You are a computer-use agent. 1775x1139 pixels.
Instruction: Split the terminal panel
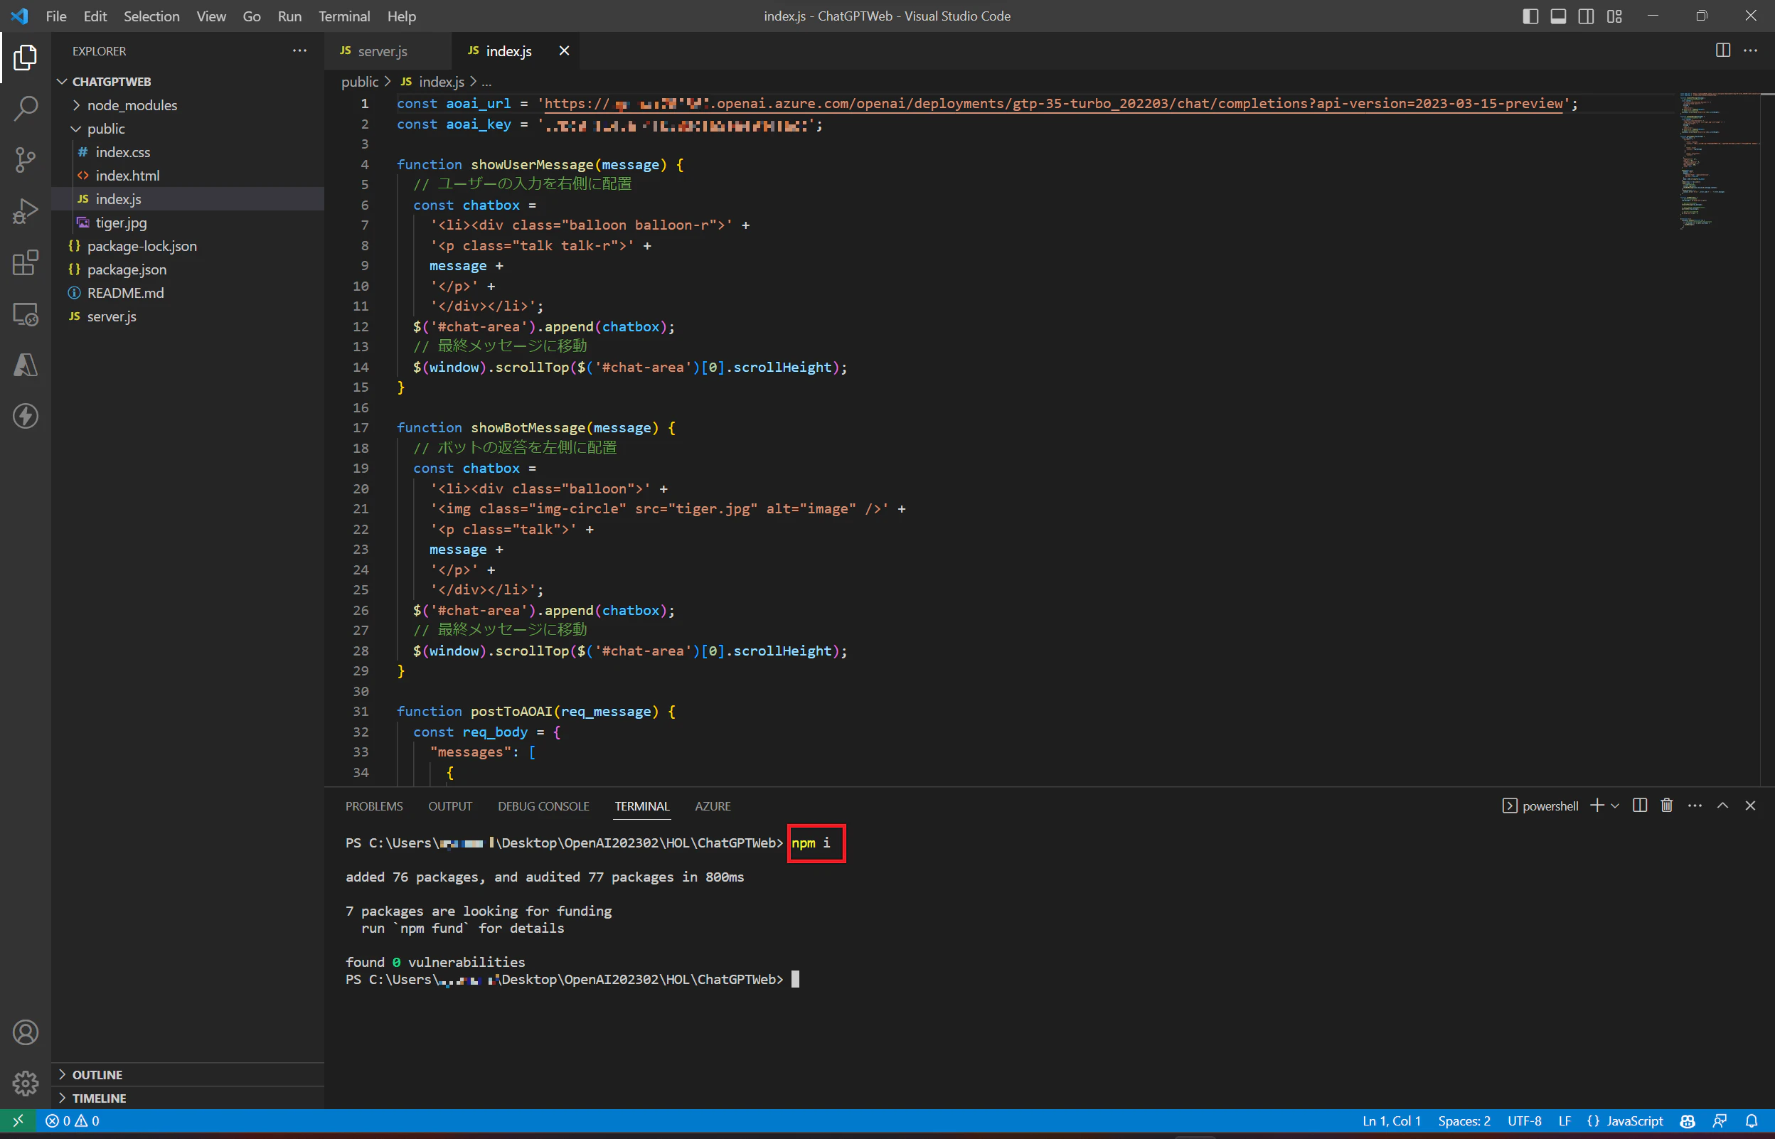1640,806
